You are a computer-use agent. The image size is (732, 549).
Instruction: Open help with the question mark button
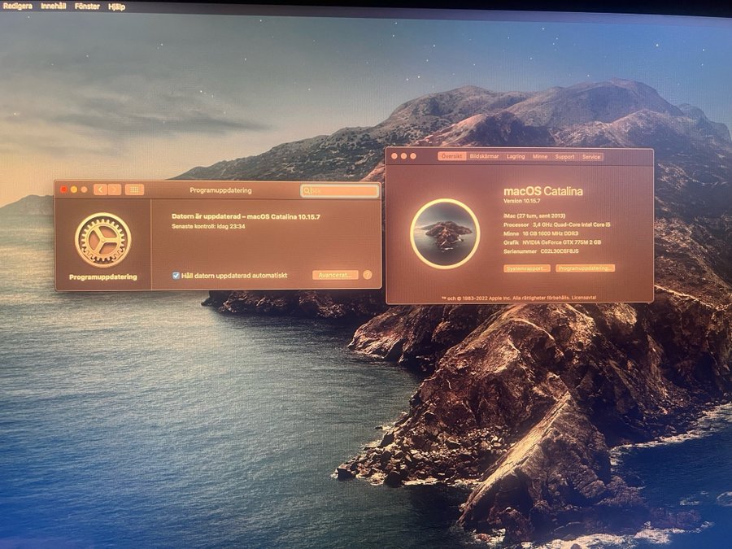click(368, 275)
